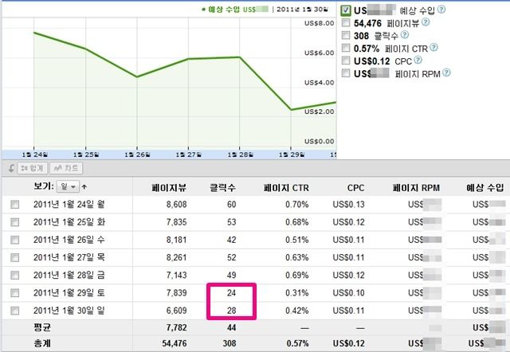Click the 28 clicks cell
The image size is (510, 352).
pyautogui.click(x=231, y=311)
